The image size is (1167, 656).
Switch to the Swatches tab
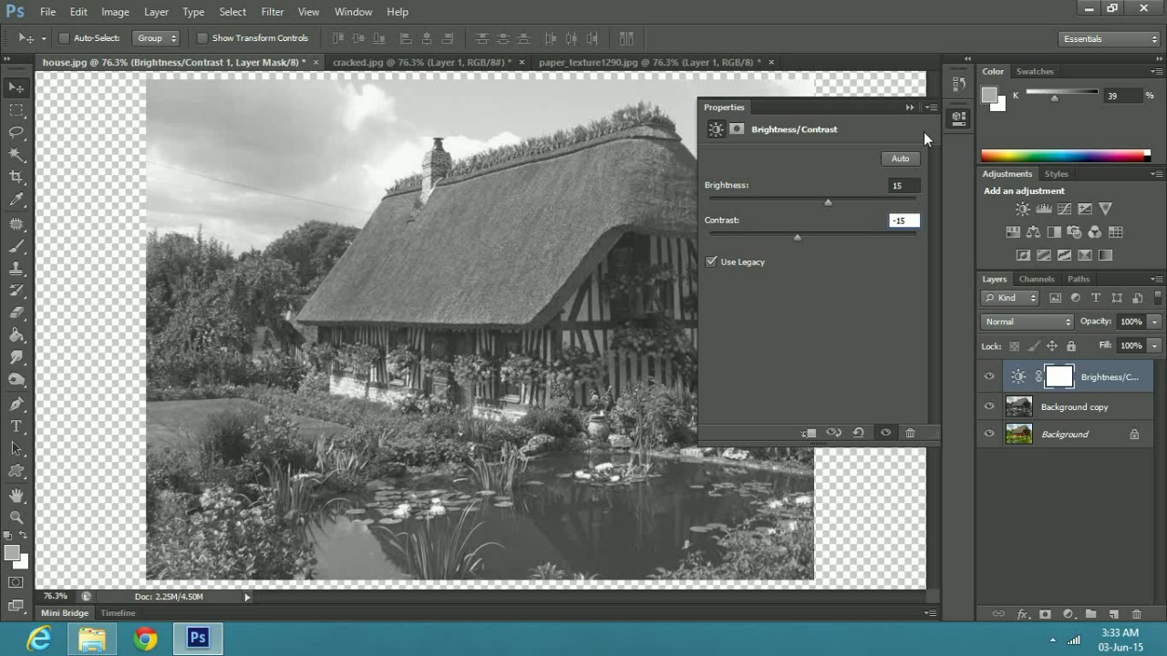pos(1035,71)
